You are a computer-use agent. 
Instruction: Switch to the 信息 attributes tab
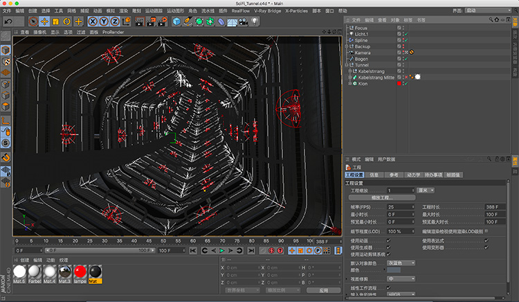374,175
